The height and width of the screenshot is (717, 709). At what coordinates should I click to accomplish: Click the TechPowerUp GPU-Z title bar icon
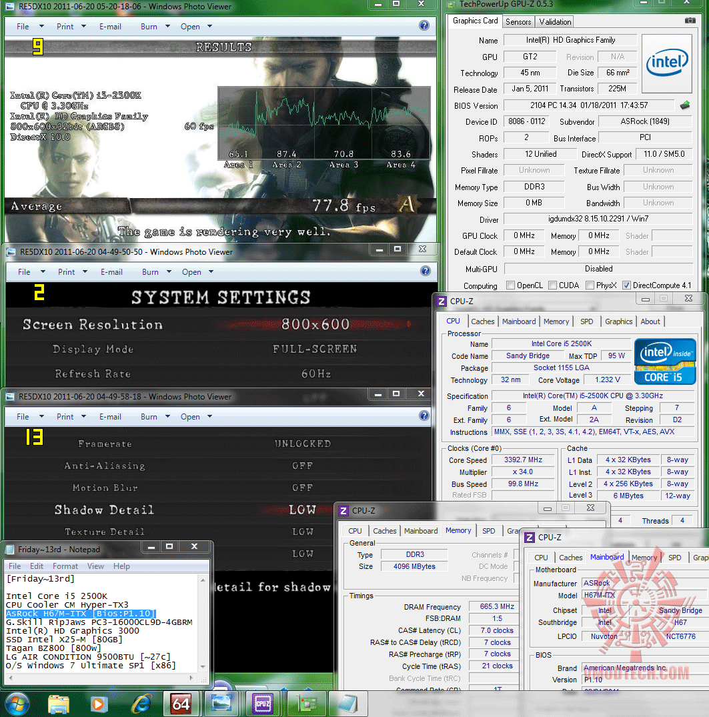(452, 4)
